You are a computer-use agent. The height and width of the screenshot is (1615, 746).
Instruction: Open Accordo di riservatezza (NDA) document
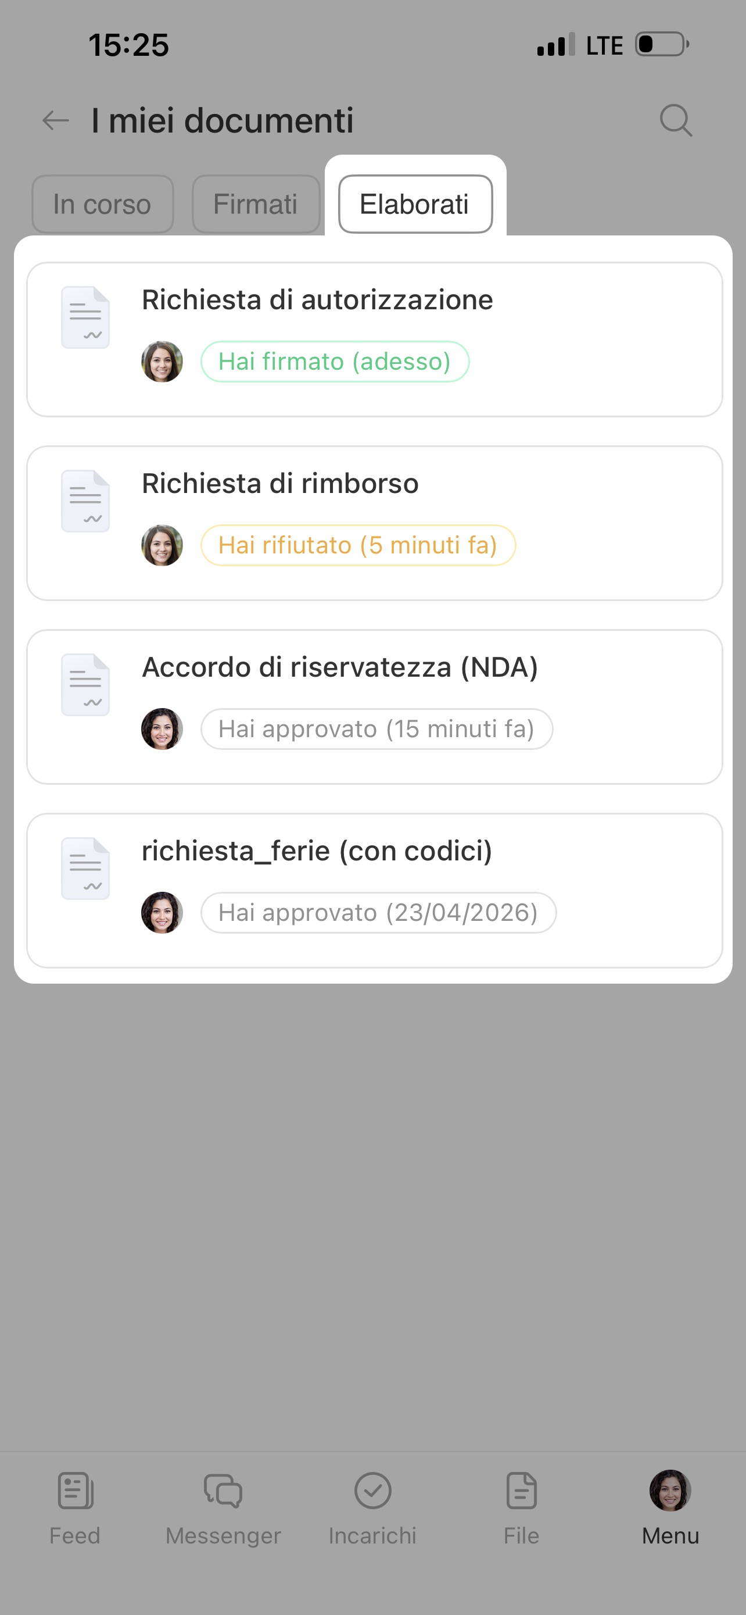click(339, 668)
